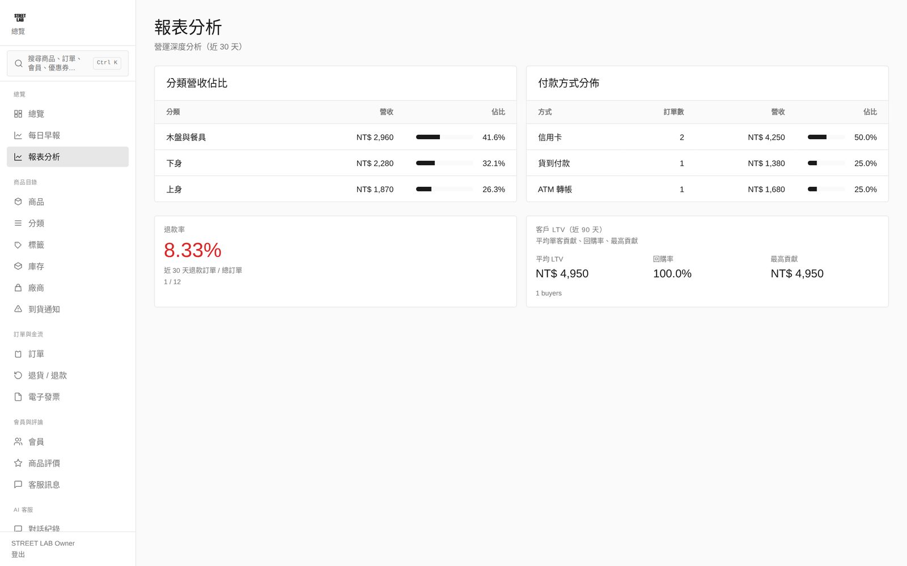Click the 總覽 dashboard grid icon
The image size is (907, 566).
(x=18, y=114)
